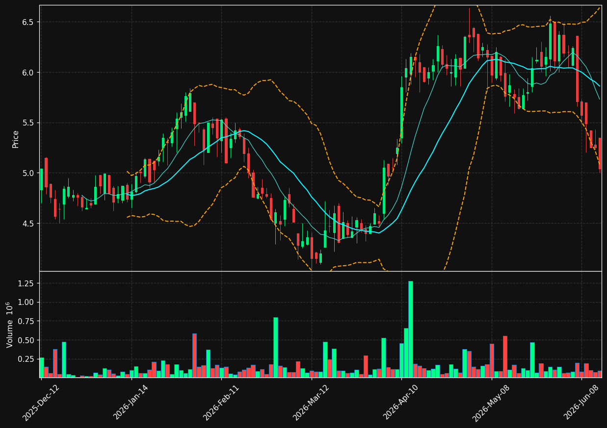Click the 2026-Jan-14 date label
Screen dimensions: 607x428
pyautogui.click(x=131, y=403)
